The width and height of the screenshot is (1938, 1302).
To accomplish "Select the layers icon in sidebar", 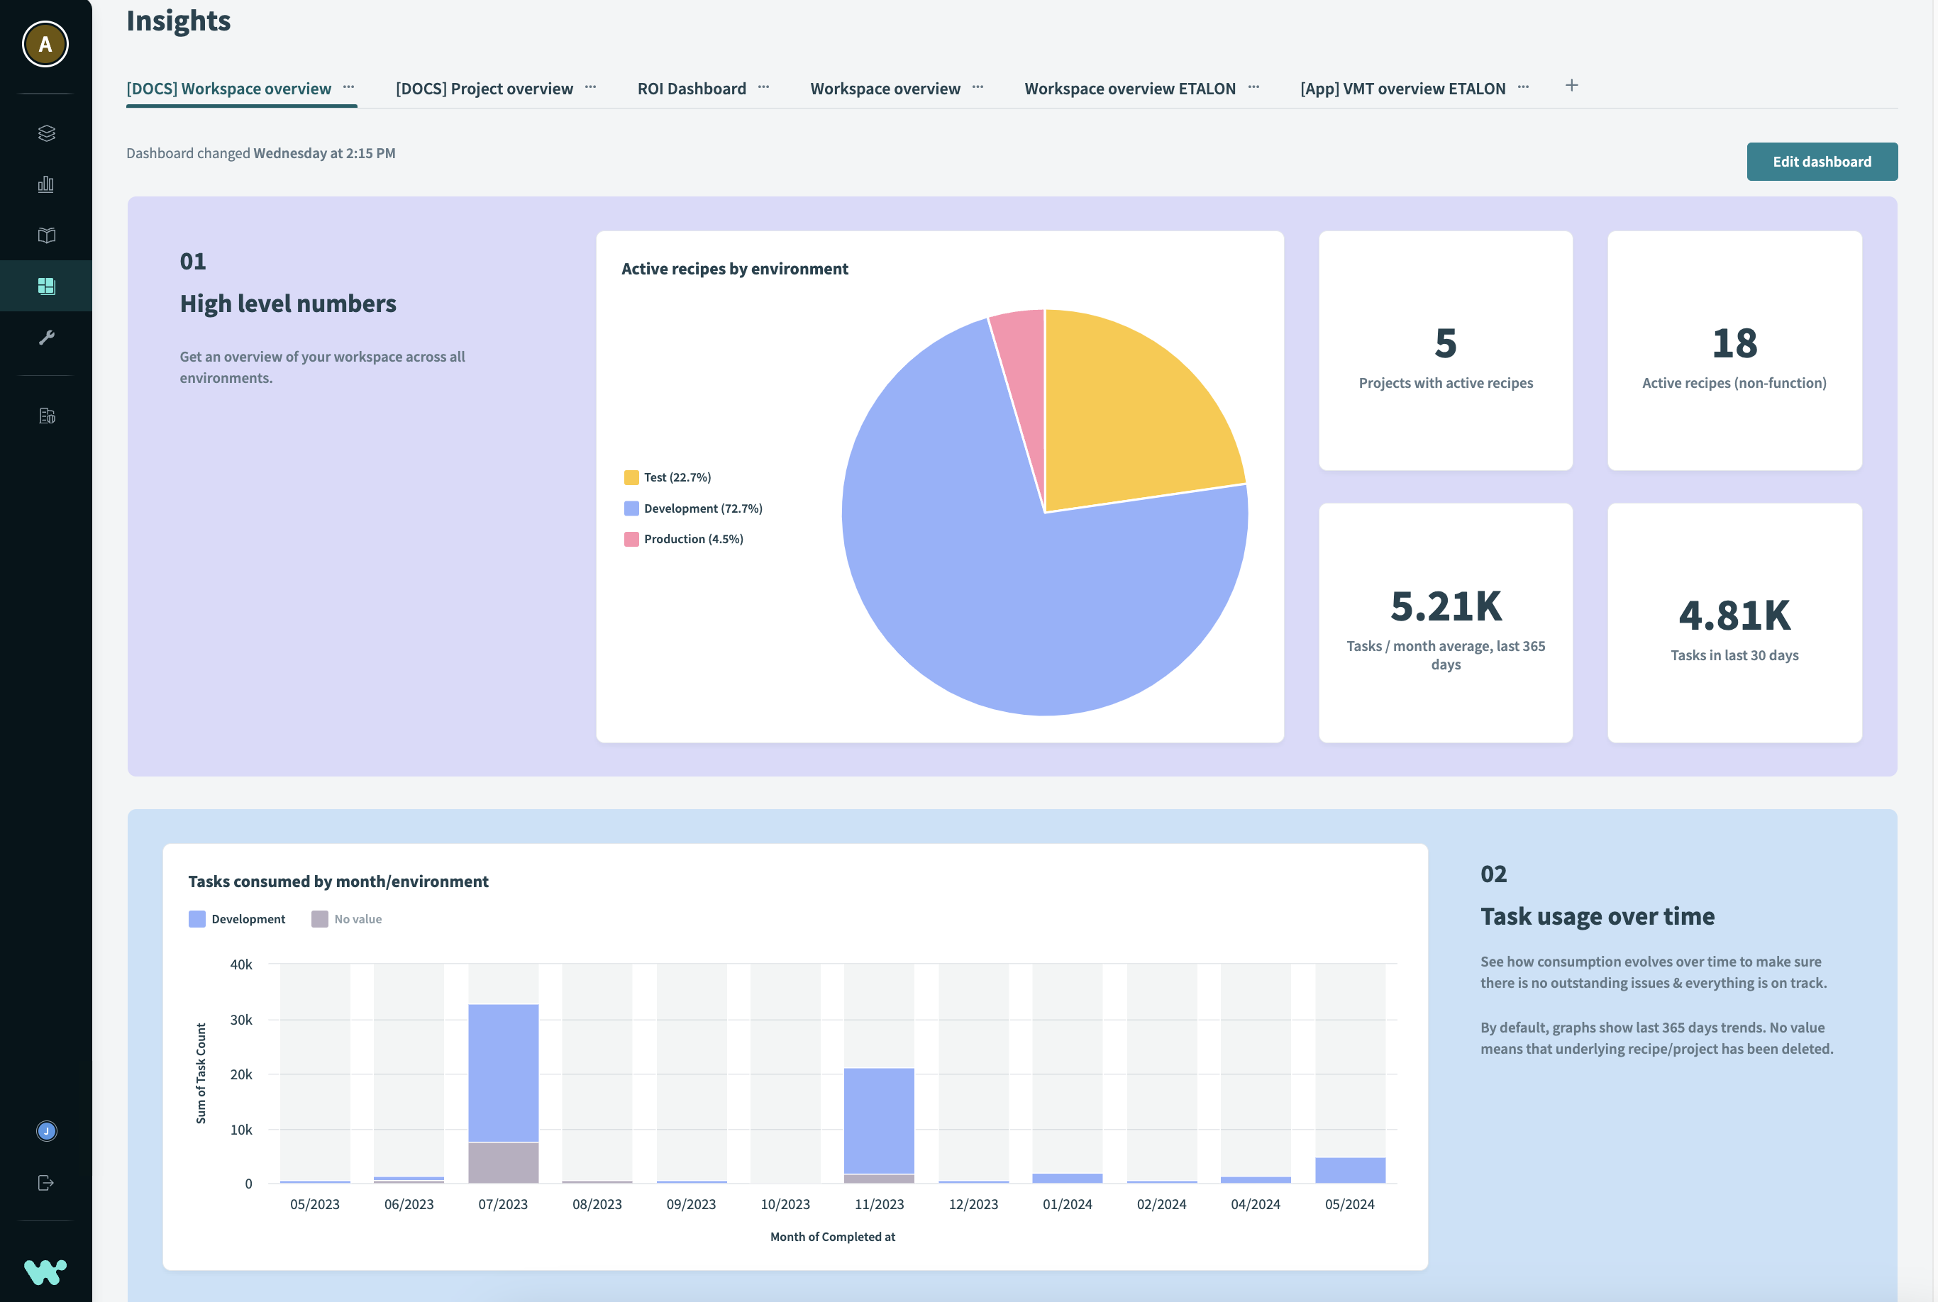I will (x=45, y=133).
